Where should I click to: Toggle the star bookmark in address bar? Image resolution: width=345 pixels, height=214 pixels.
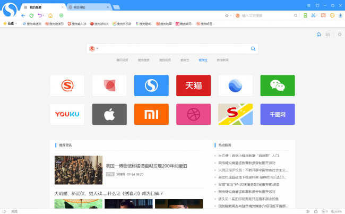(x=227, y=15)
